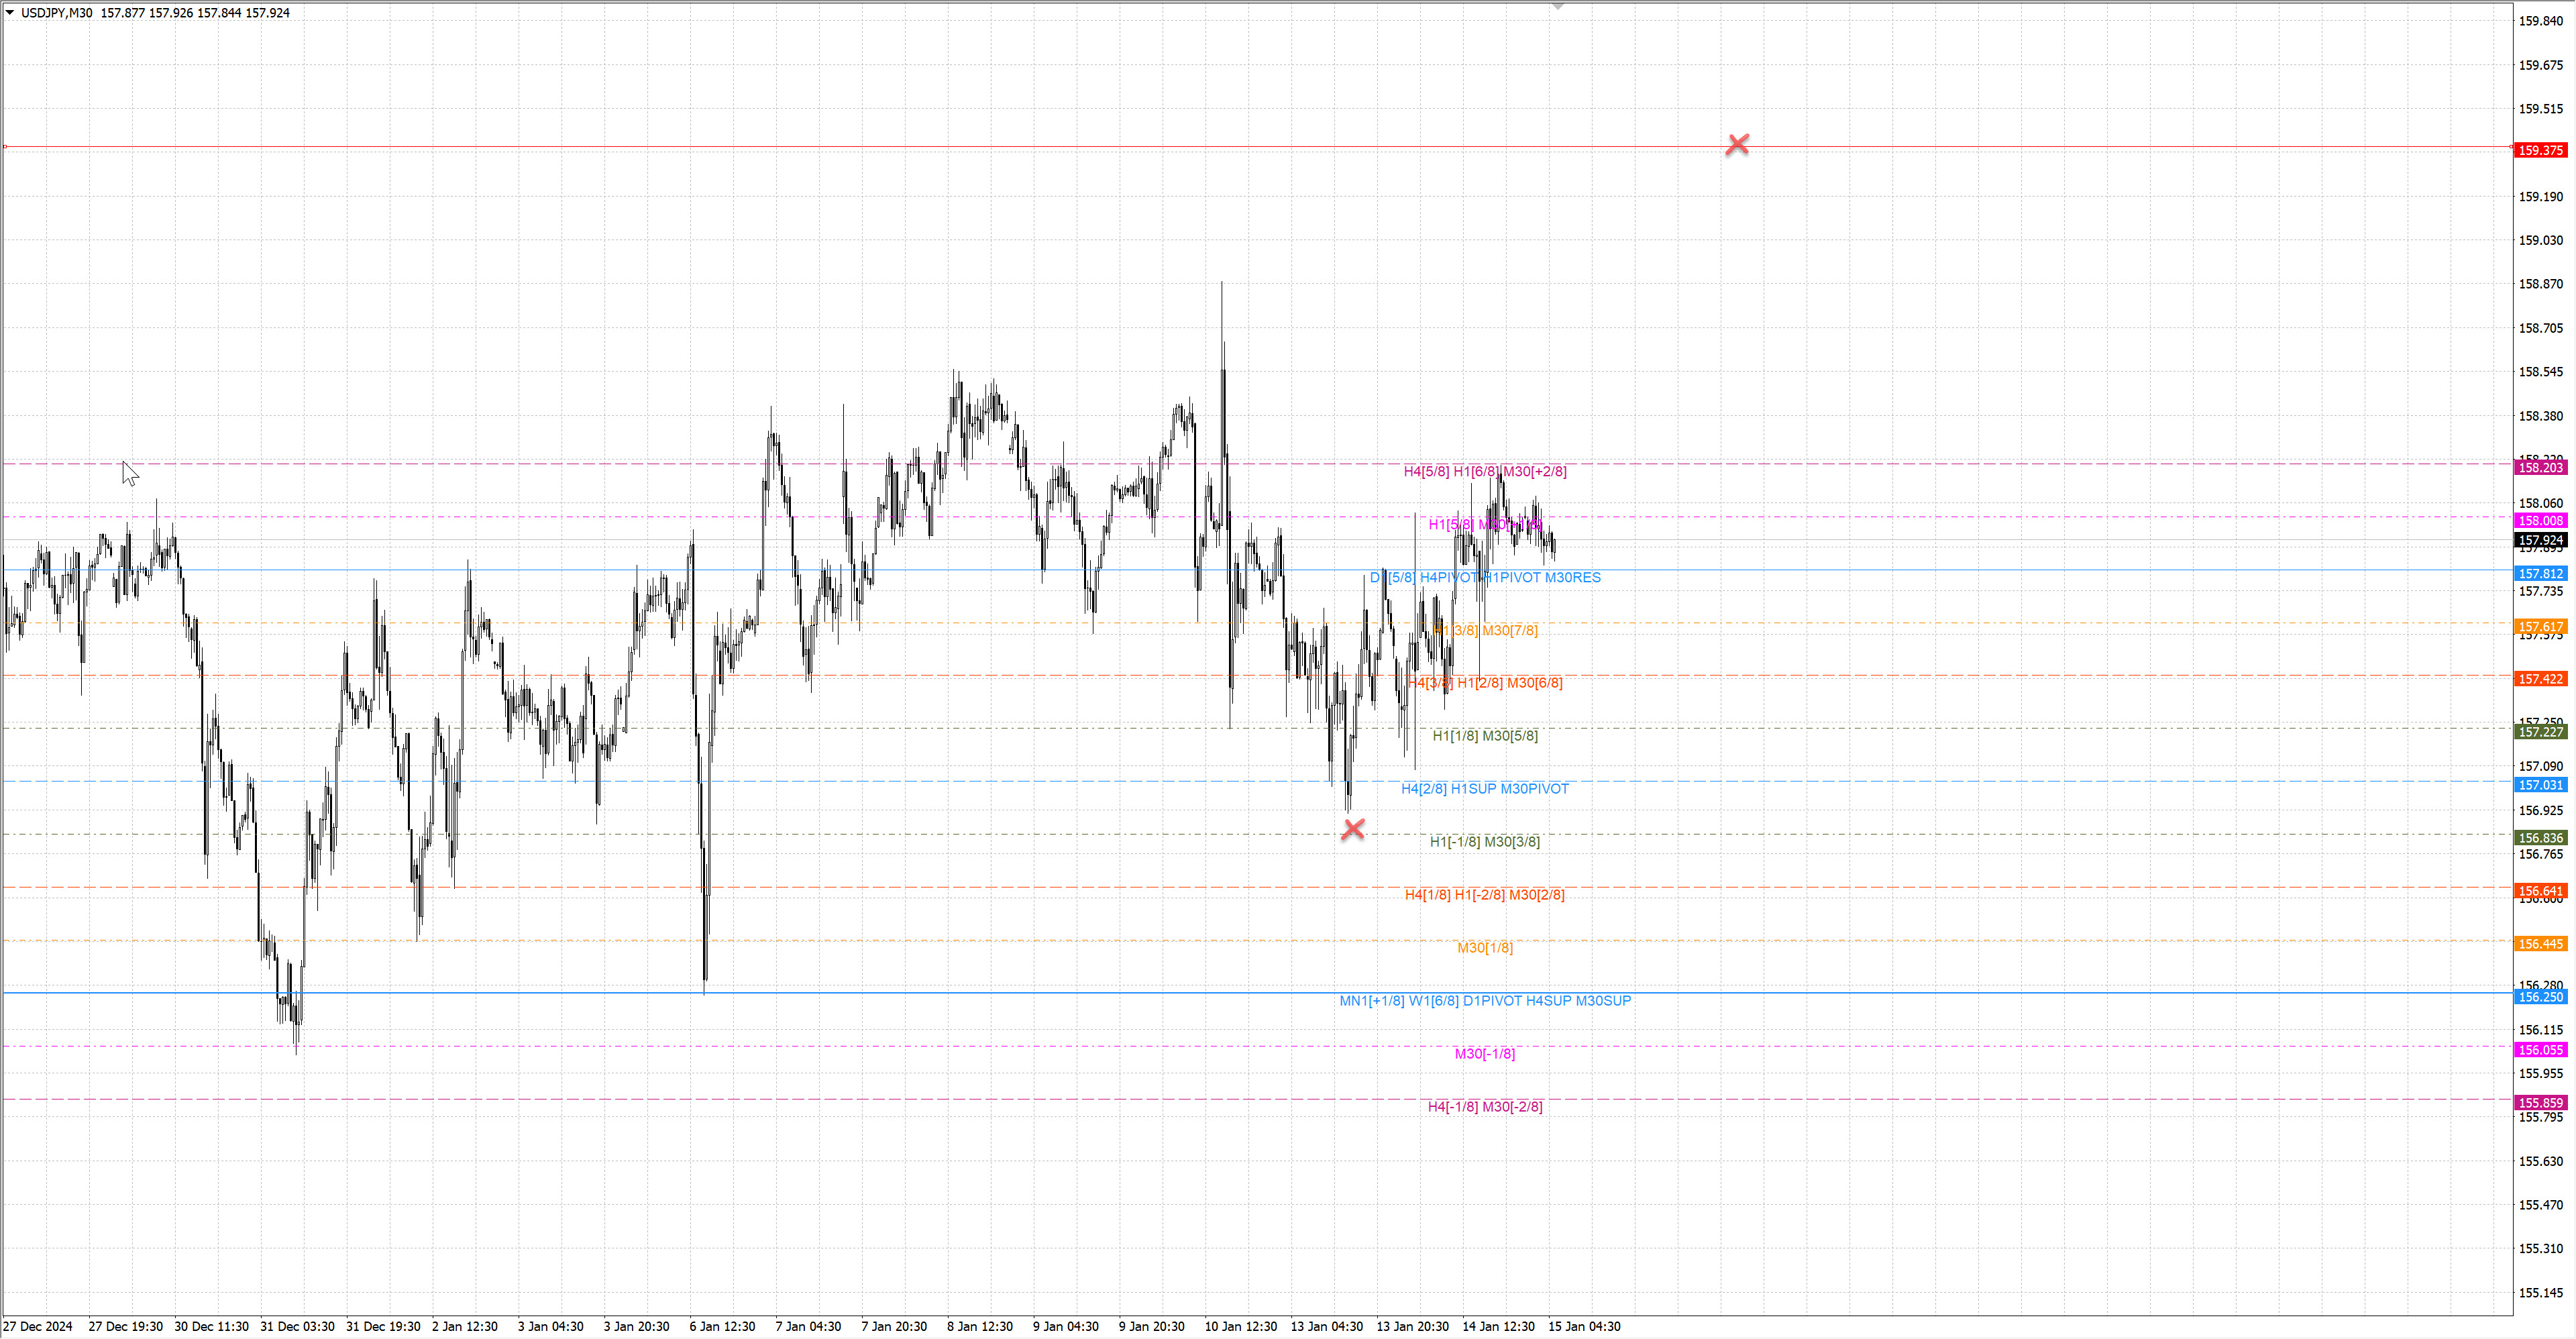Click the '15 Jan 04:30' date on the time axis
Screen dimensions: 2576x1339
coord(1584,1326)
